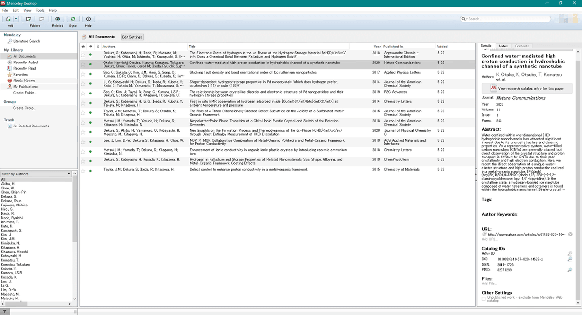Toggle read status dot for MOP × MOF paper
582x315 pixels.
90,141
